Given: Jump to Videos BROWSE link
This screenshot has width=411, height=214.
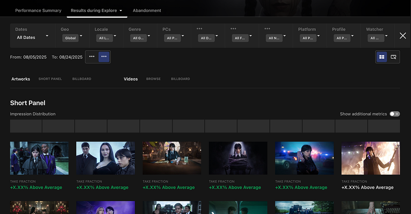Looking at the screenshot, I should coord(153,79).
